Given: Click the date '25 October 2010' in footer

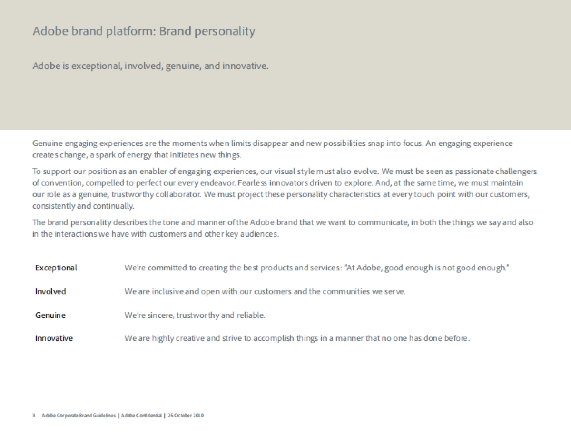Looking at the screenshot, I should click(186, 416).
